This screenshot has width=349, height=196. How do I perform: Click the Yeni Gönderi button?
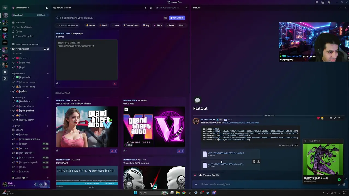coord(177,18)
